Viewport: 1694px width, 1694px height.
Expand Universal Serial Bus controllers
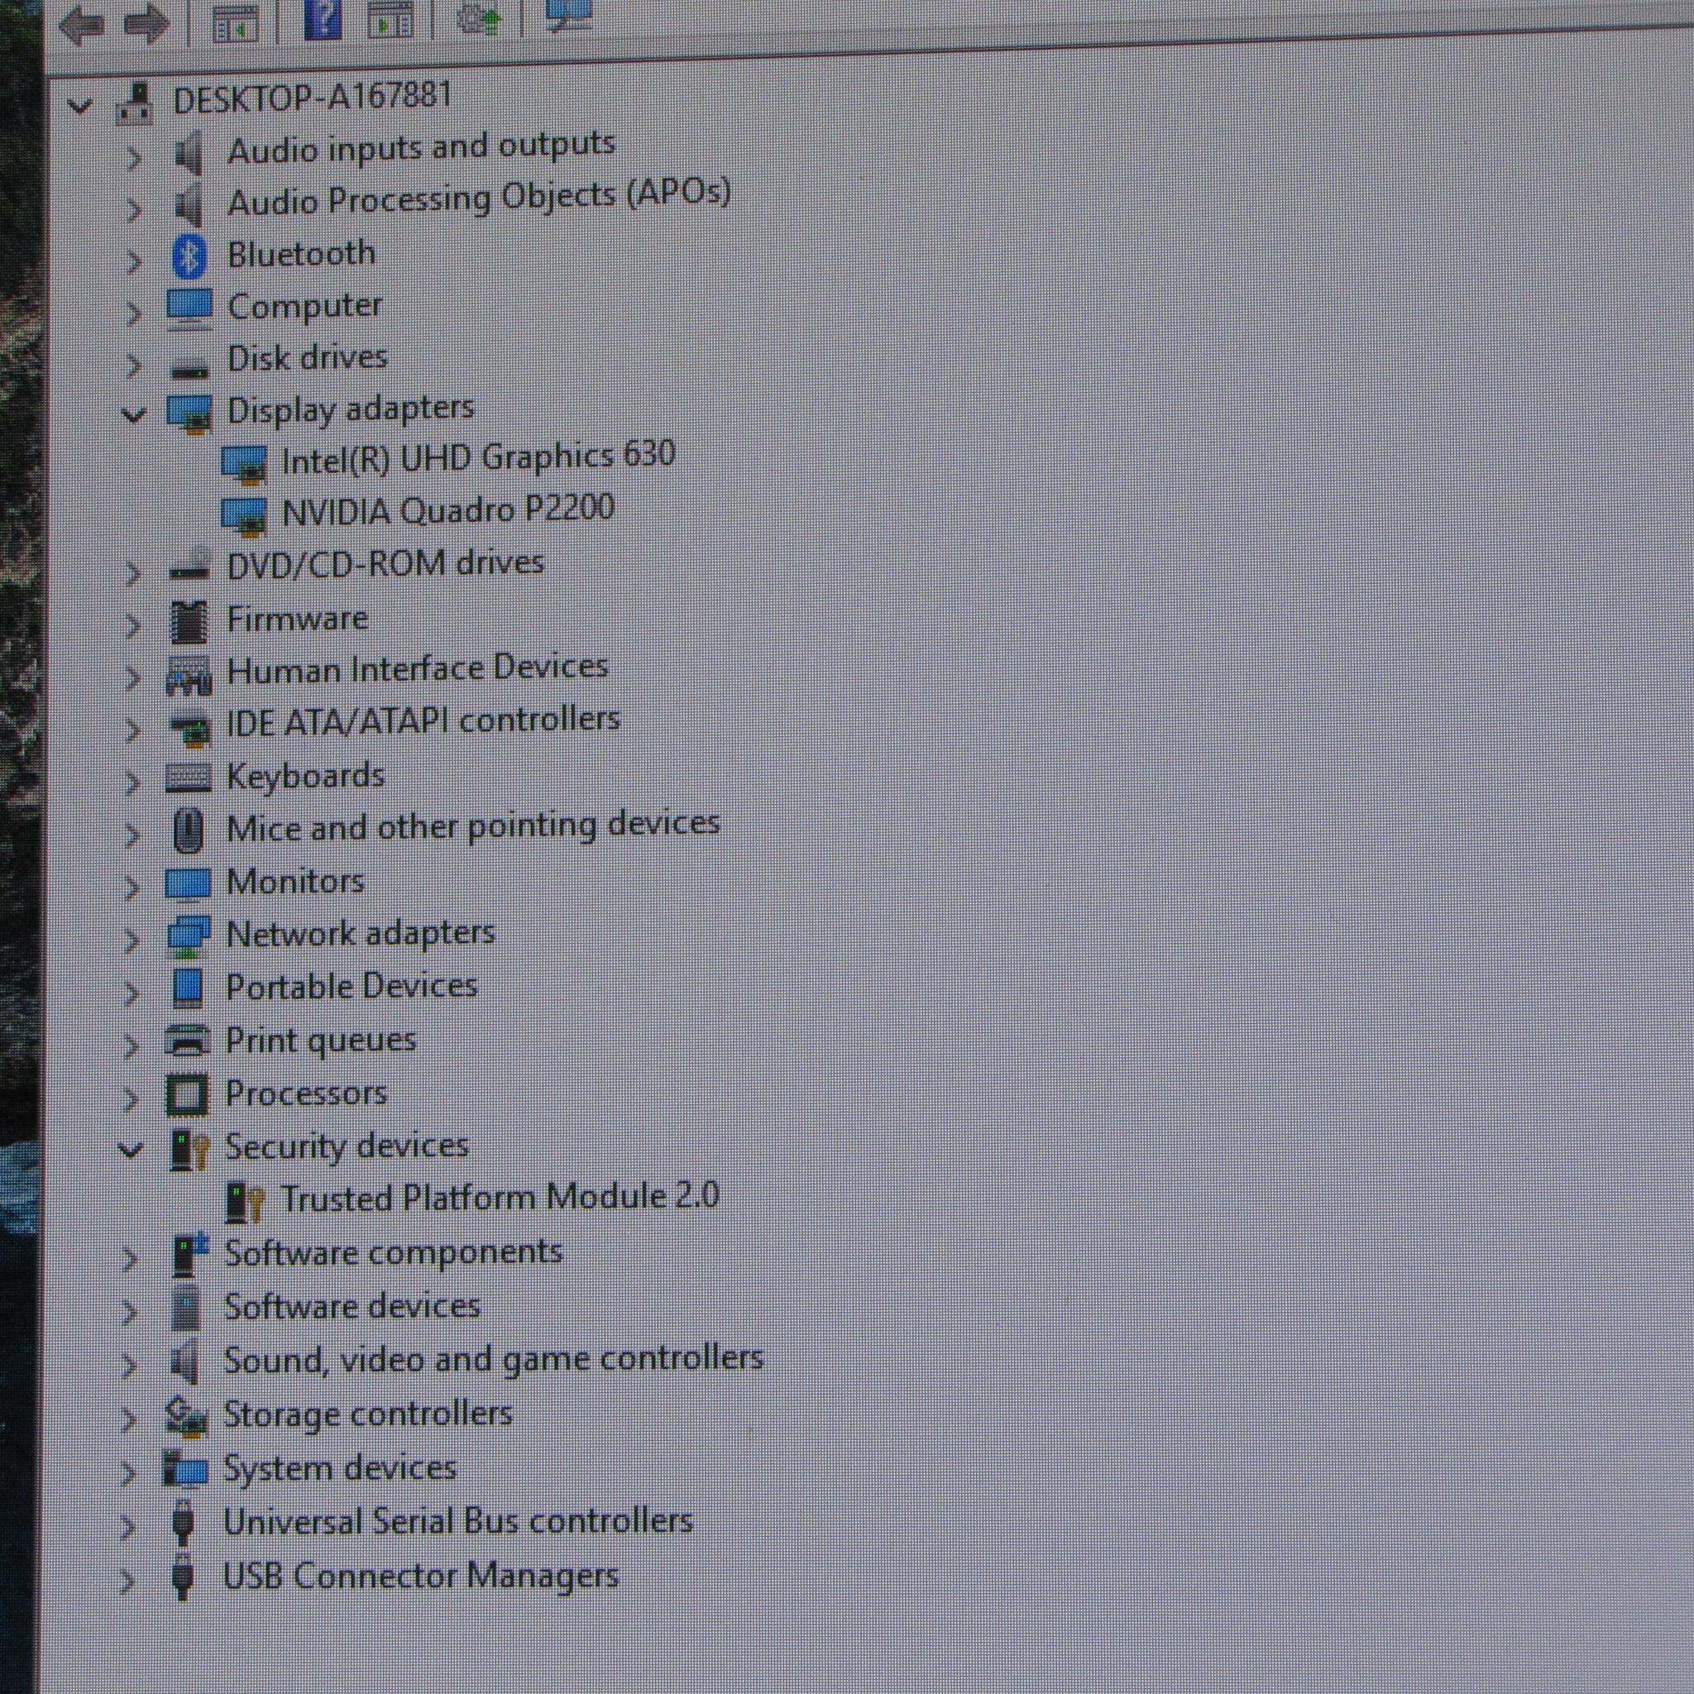pos(127,1528)
